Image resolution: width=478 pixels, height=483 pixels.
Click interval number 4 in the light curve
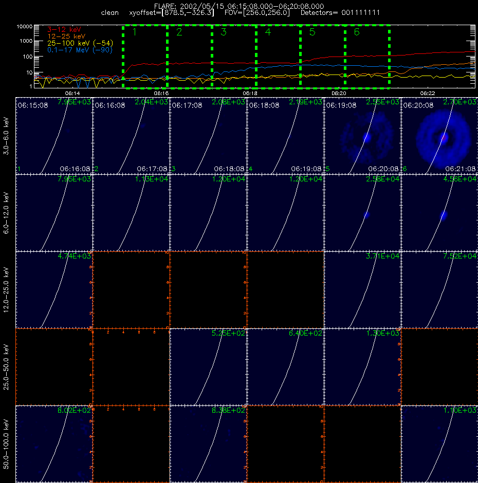point(268,32)
